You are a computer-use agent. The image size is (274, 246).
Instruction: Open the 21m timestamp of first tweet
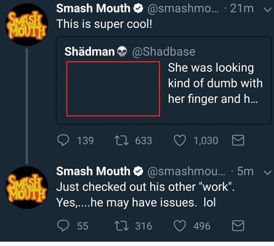(242, 9)
